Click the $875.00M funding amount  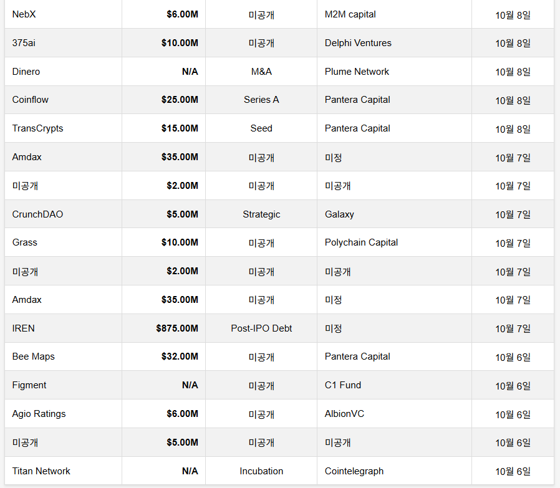[177, 328]
